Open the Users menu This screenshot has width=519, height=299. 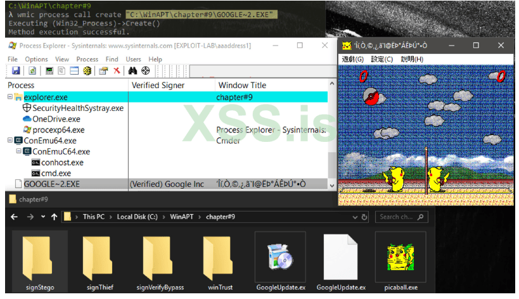point(133,59)
